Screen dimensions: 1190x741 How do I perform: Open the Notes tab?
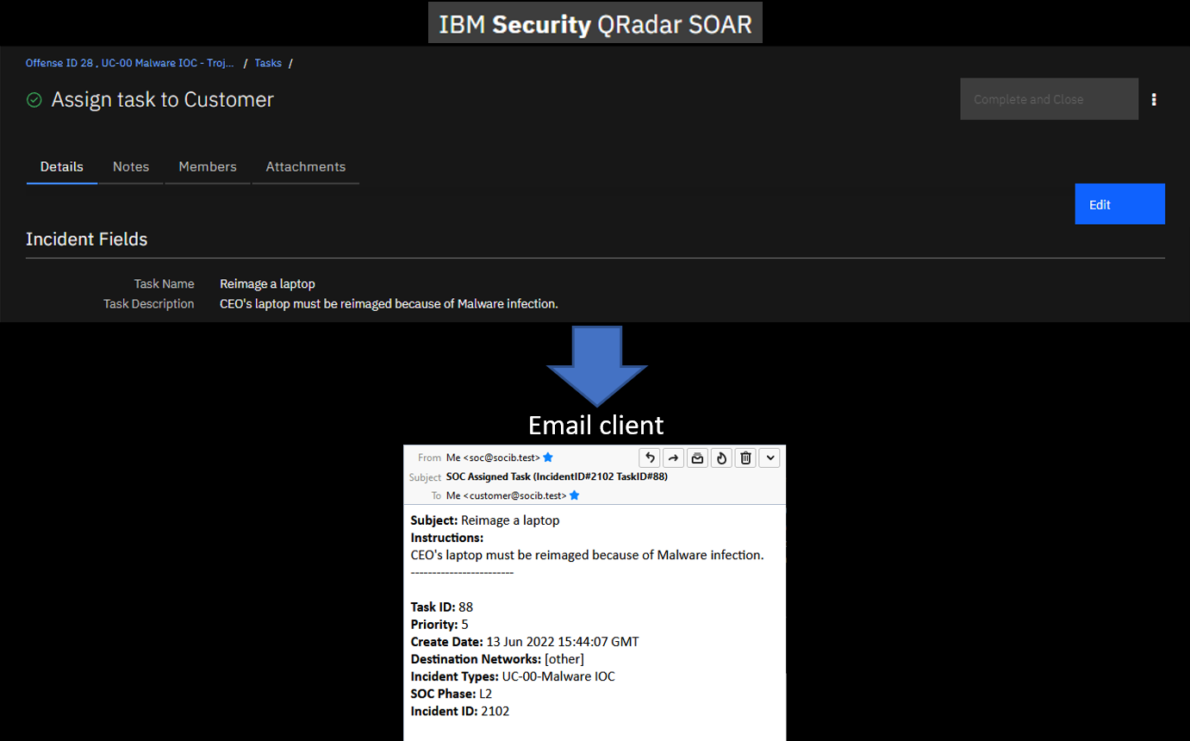131,167
